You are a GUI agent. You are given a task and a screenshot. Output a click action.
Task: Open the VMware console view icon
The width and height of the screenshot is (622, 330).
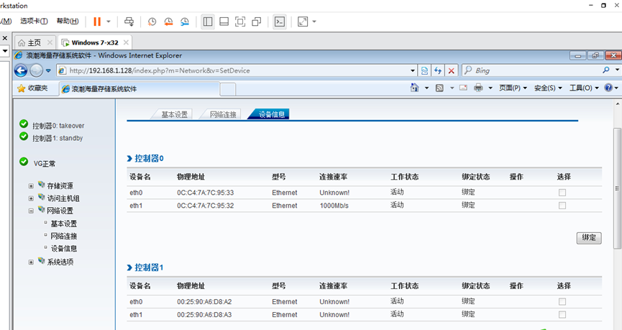click(x=280, y=22)
